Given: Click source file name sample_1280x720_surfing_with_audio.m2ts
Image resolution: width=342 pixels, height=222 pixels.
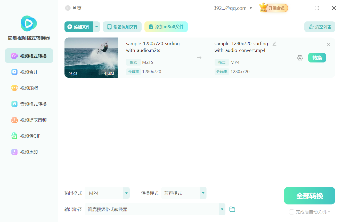Looking at the screenshot, I should pyautogui.click(x=154, y=47).
